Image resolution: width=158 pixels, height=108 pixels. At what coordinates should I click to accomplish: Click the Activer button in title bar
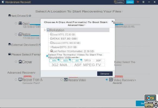pyautogui.click(x=130, y=2)
